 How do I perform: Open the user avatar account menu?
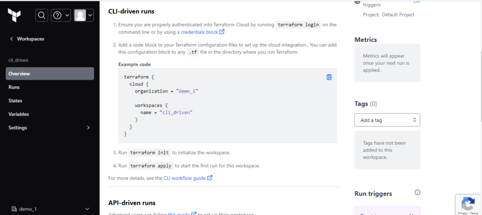click(x=84, y=15)
